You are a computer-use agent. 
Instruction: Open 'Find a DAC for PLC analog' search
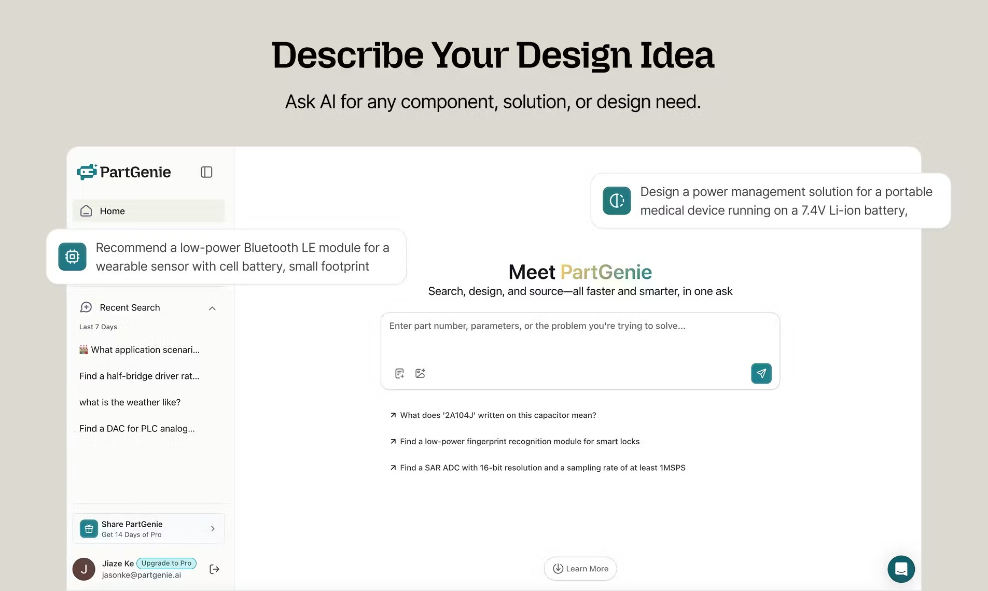click(137, 429)
